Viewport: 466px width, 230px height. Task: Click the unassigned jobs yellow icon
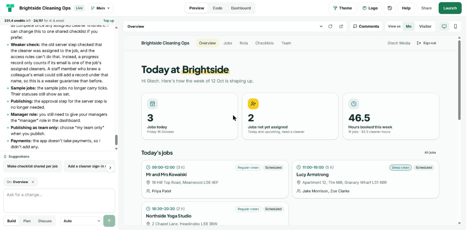click(x=253, y=104)
